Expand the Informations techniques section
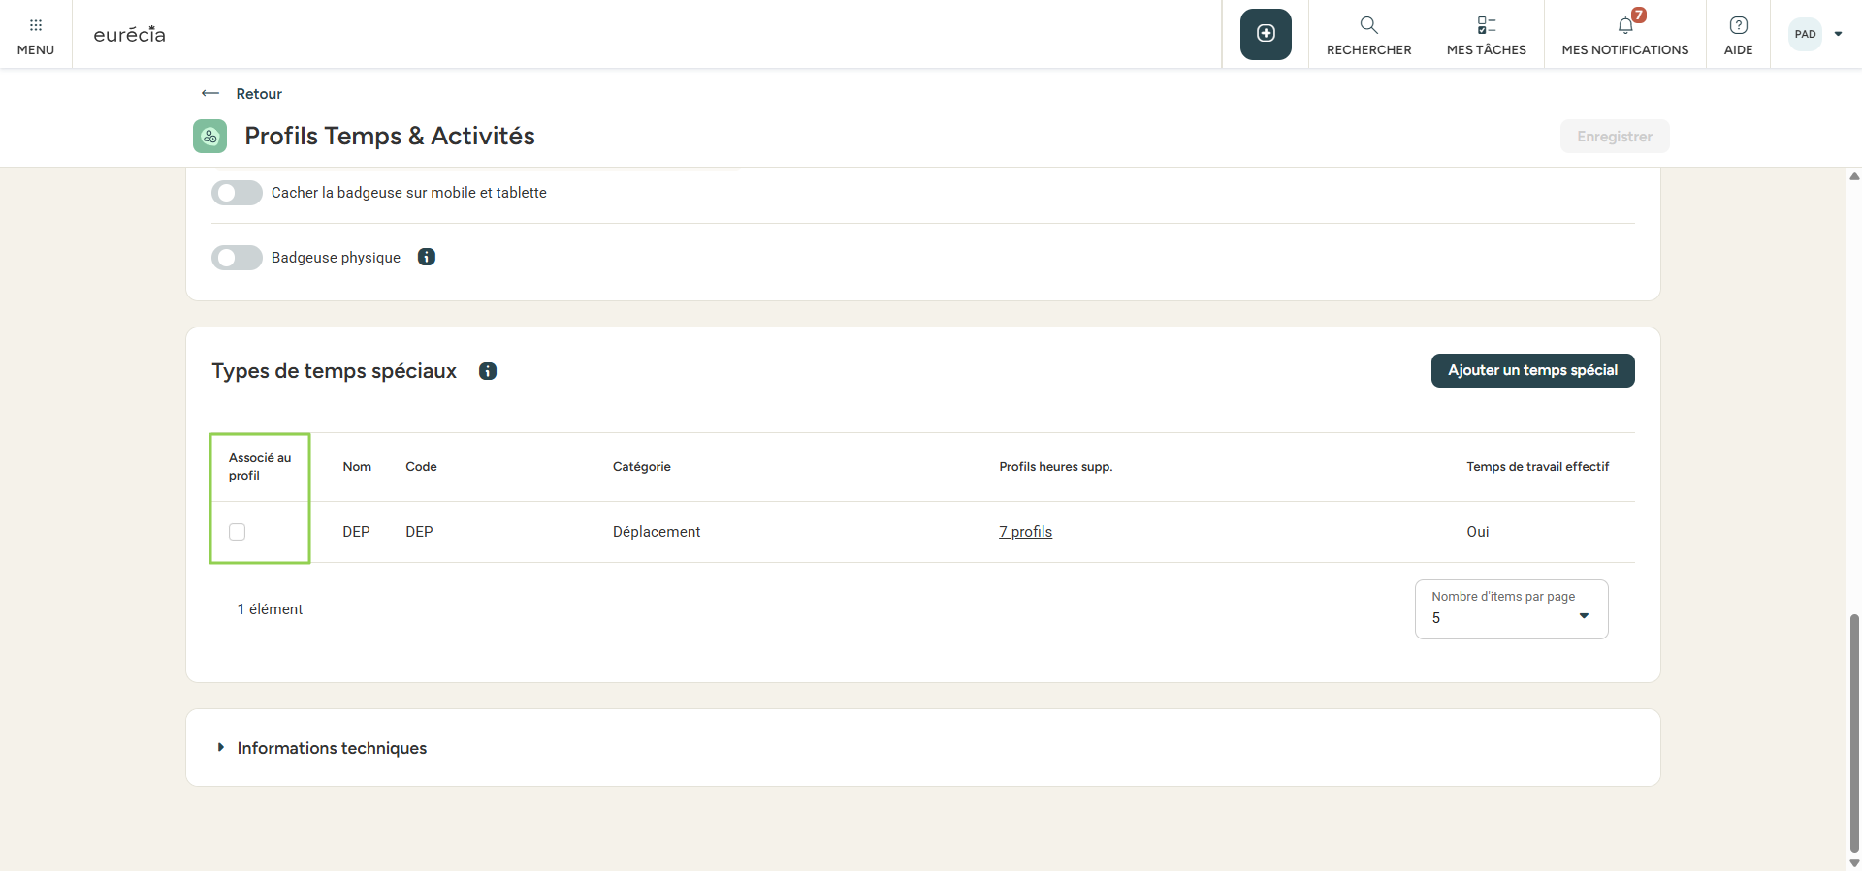 222,748
